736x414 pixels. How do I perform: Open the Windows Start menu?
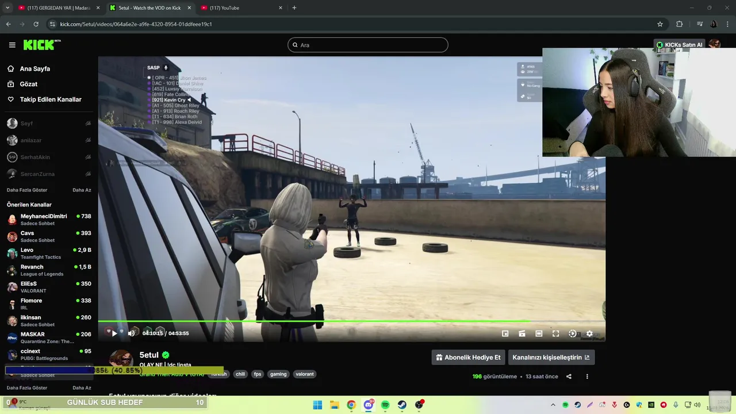click(317, 405)
